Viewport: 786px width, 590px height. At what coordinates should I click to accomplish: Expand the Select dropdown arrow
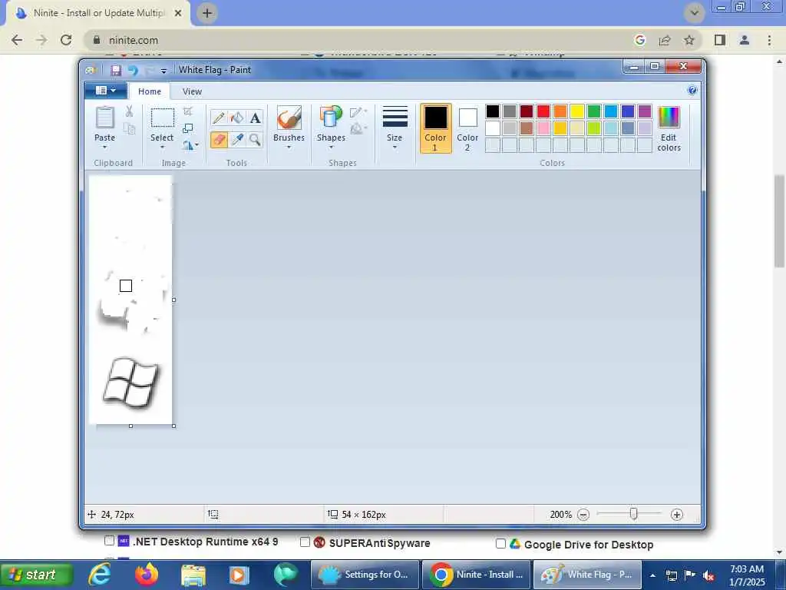point(163,147)
